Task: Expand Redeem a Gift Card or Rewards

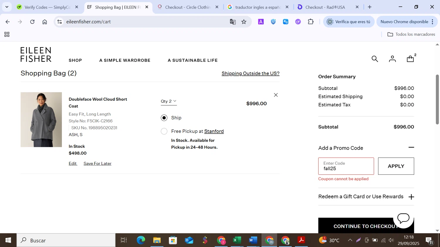Action: [411, 197]
